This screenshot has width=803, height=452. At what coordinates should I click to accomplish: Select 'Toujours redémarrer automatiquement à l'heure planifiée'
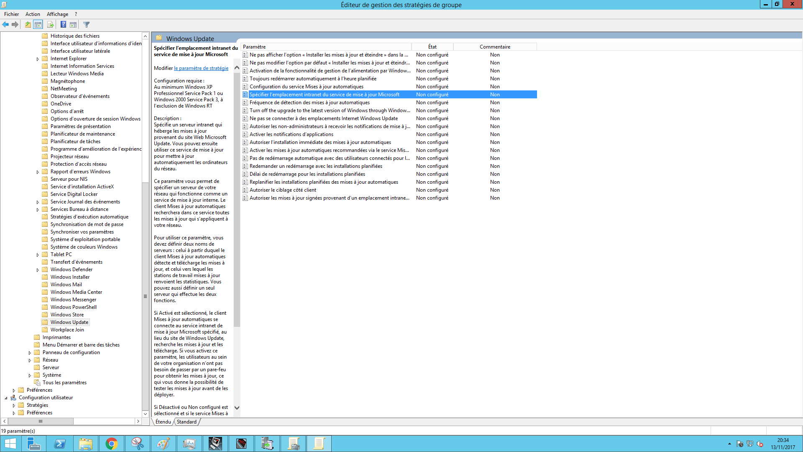pos(313,79)
